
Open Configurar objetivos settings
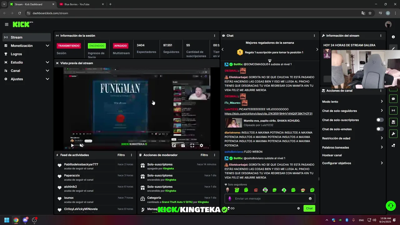point(352,163)
